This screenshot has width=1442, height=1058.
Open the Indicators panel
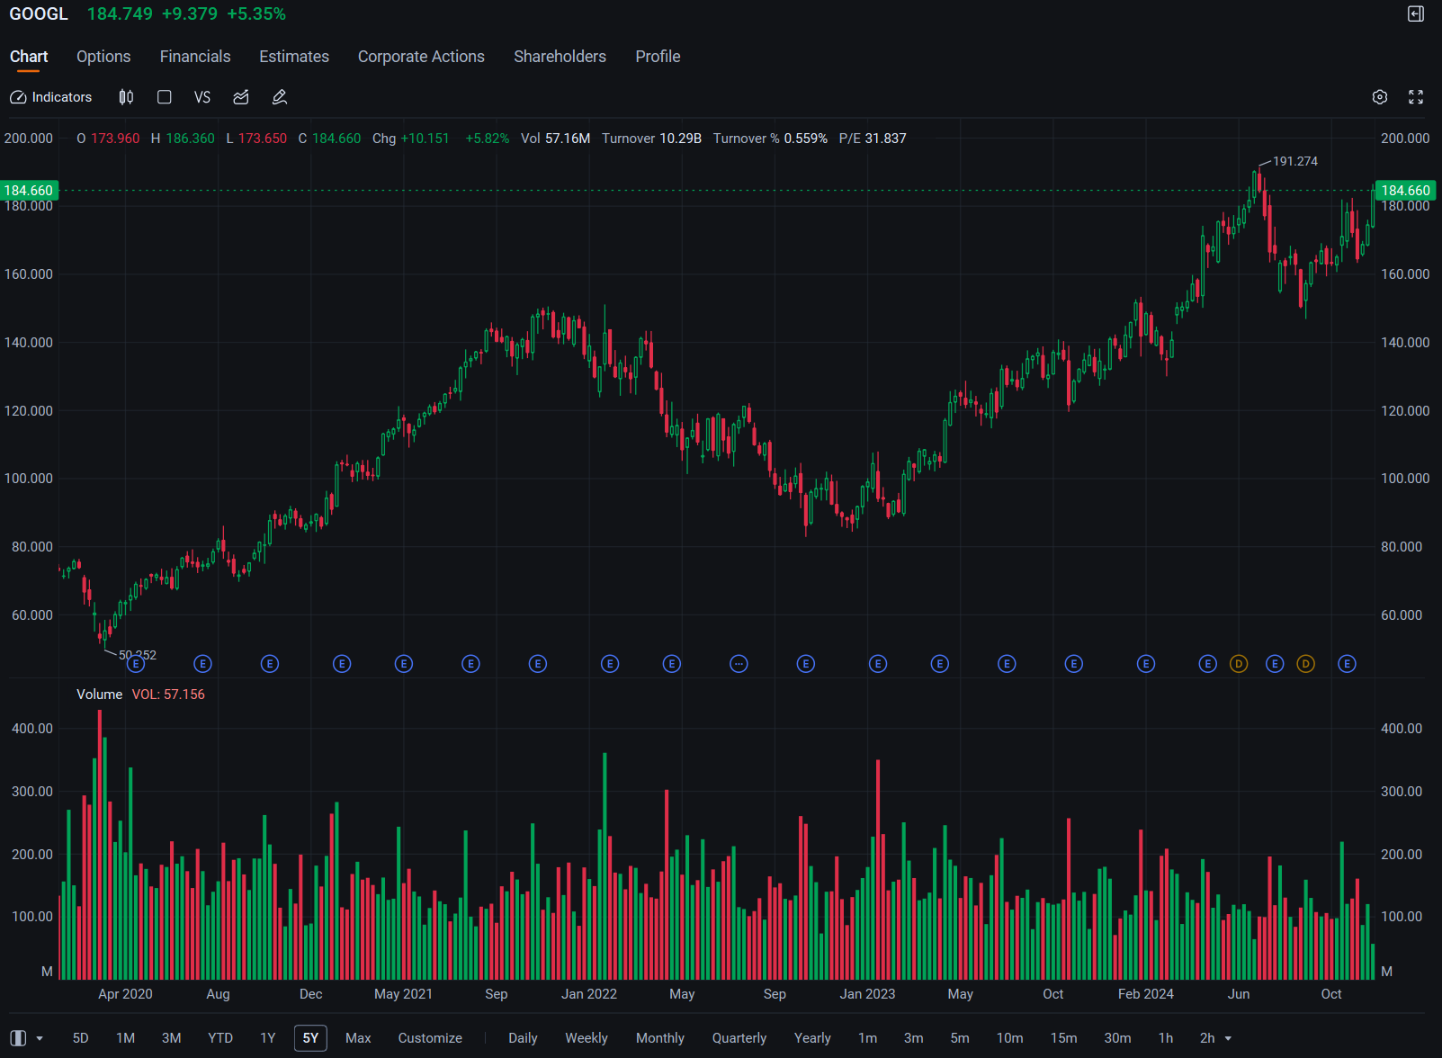pyautogui.click(x=51, y=97)
